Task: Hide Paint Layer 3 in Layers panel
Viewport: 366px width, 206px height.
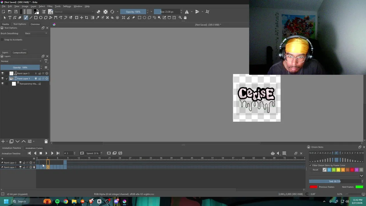Action: (x=3, y=73)
